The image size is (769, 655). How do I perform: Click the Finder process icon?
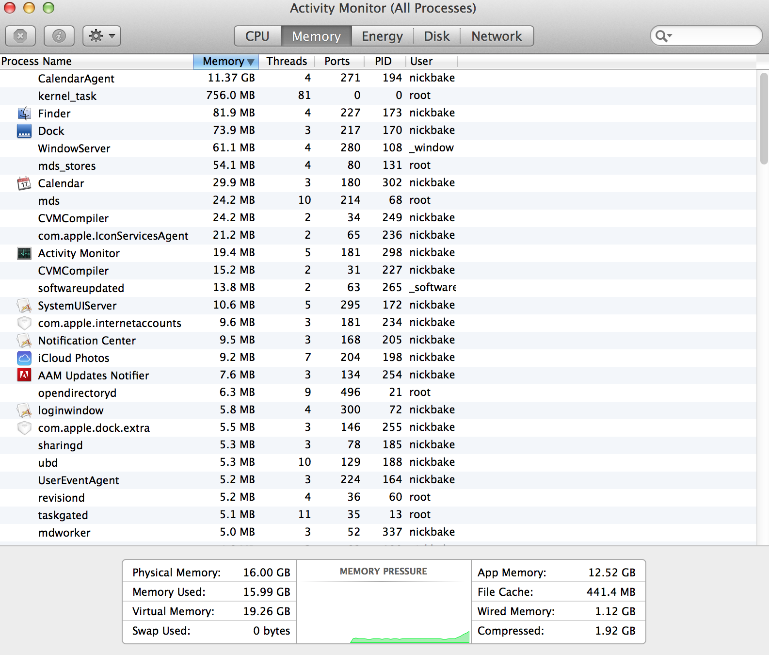pyautogui.click(x=24, y=114)
